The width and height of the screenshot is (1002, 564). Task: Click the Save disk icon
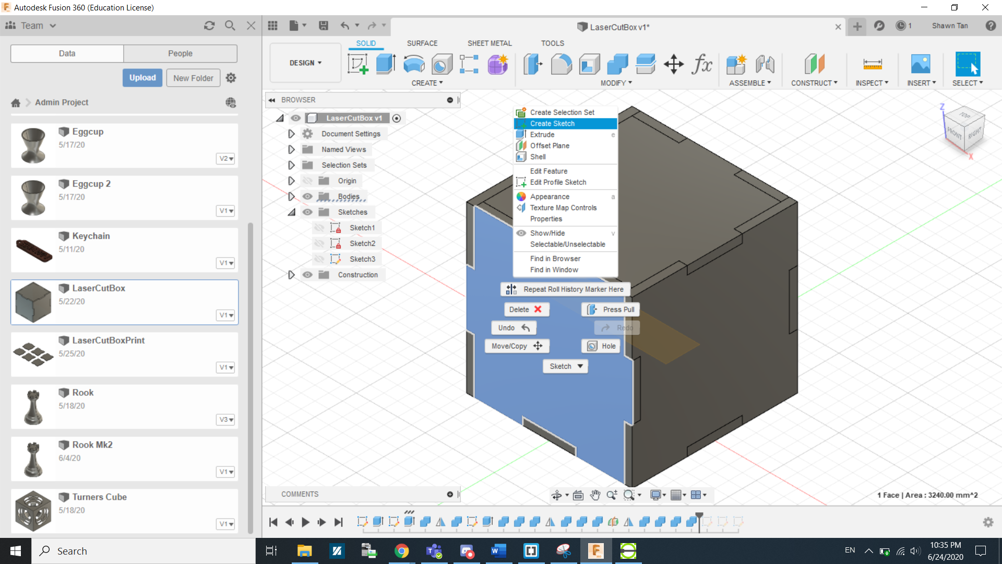click(x=324, y=26)
